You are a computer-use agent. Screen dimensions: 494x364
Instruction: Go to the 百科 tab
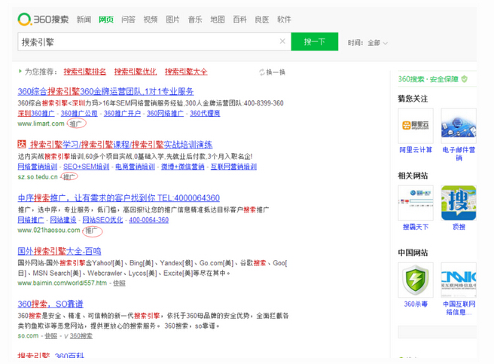(239, 20)
